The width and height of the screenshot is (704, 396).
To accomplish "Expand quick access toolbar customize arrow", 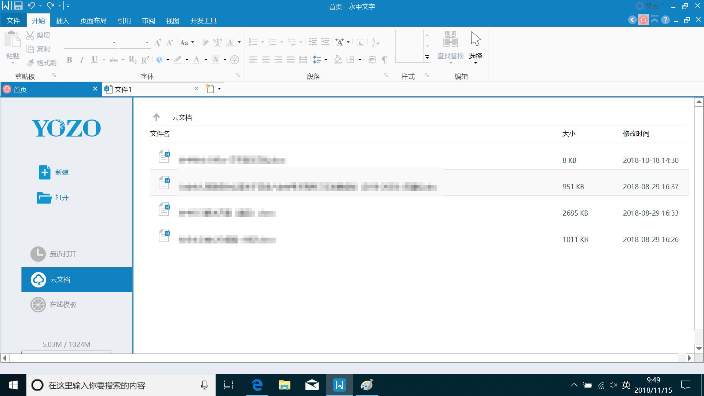I will pos(68,5).
